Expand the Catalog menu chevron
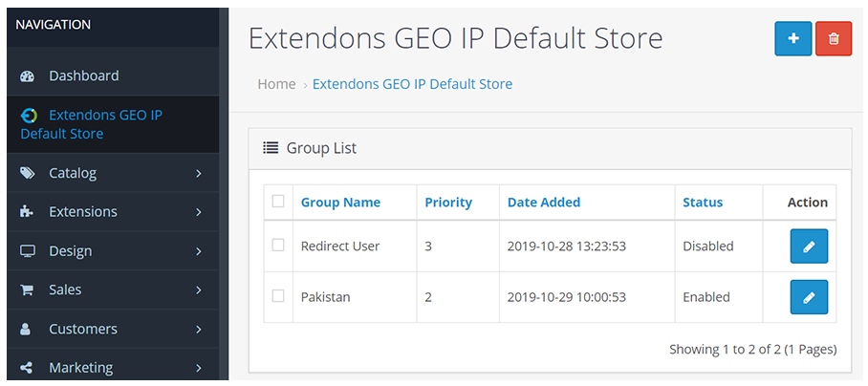Image resolution: width=868 pixels, height=386 pixels. pos(199,174)
